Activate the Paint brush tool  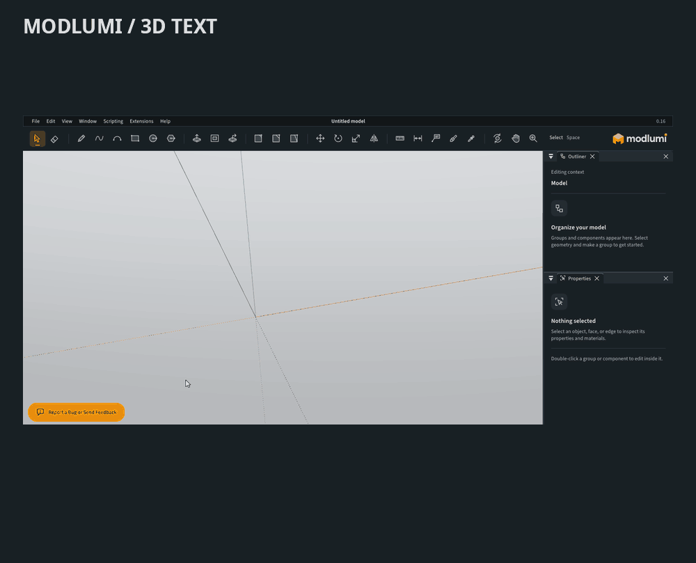click(453, 138)
